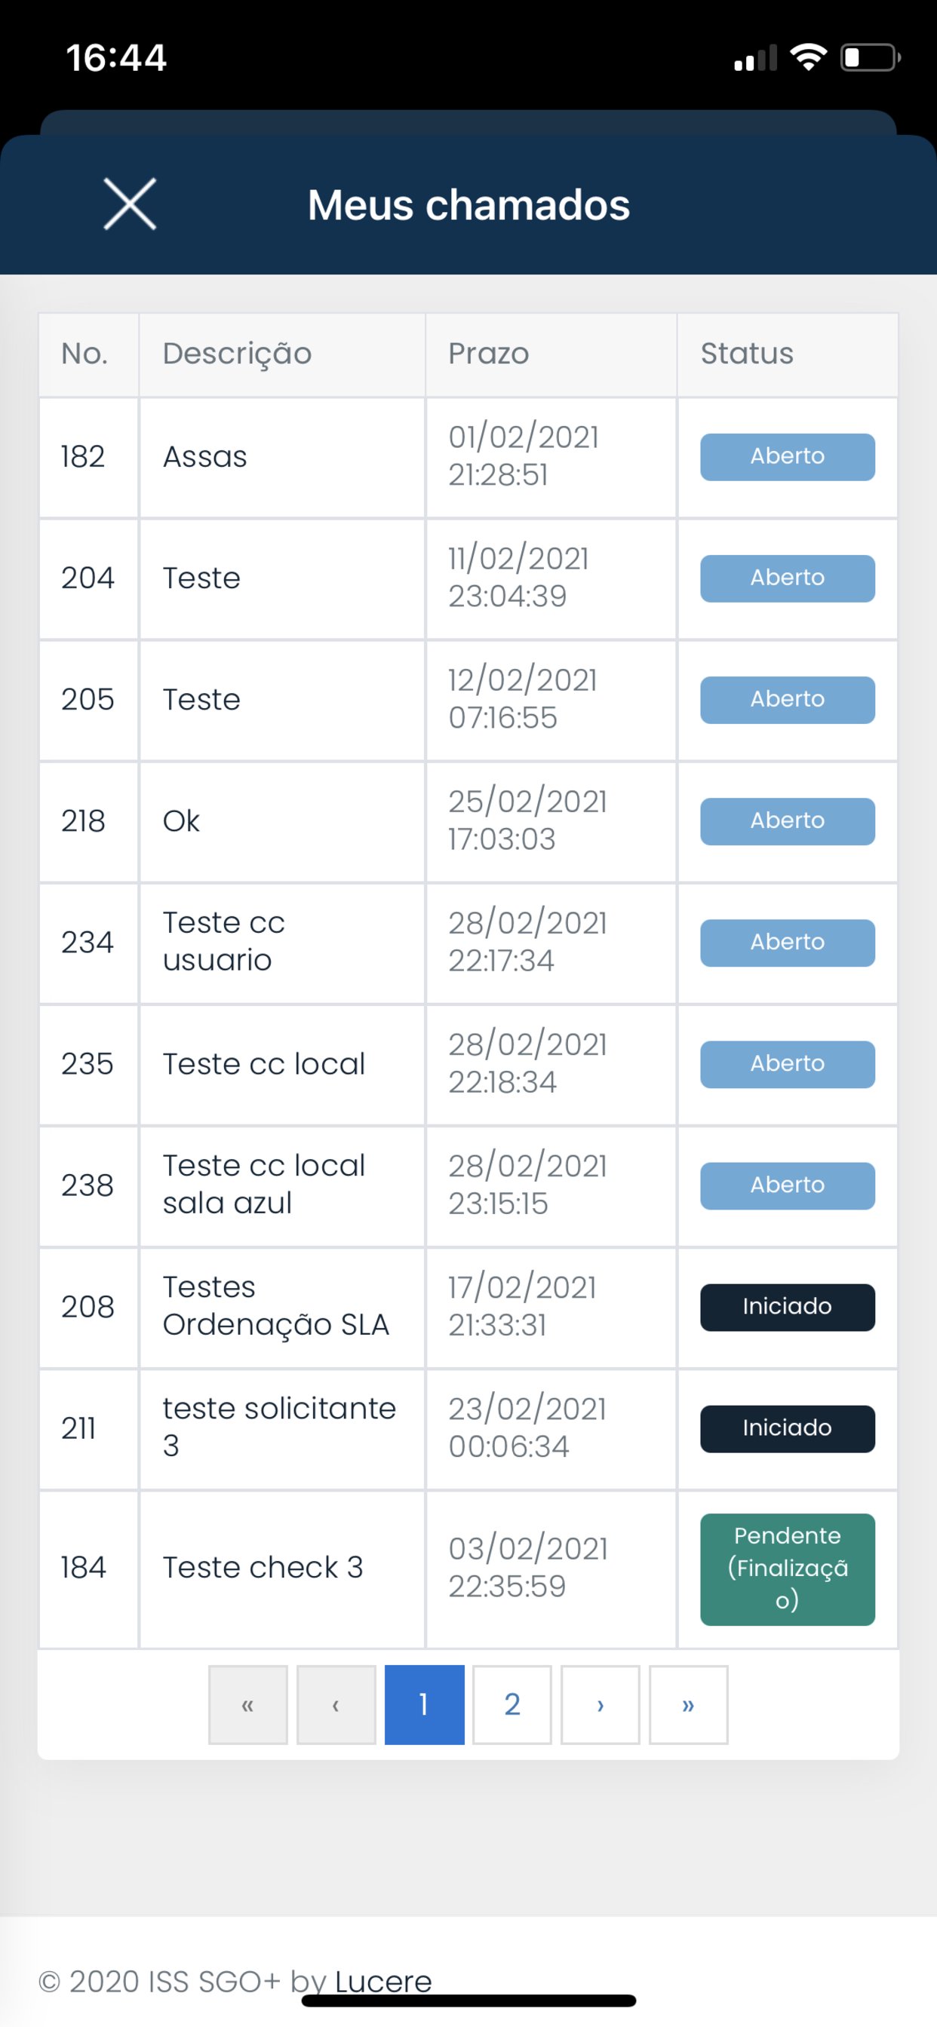The width and height of the screenshot is (937, 2027).
Task: Click Aberto status of ticket 182
Action: 788,456
